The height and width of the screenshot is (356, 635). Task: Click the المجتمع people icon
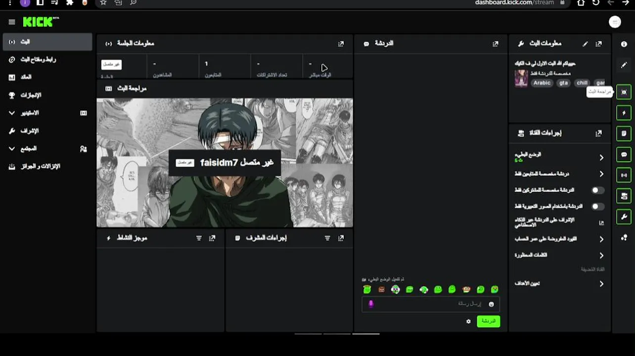(83, 148)
